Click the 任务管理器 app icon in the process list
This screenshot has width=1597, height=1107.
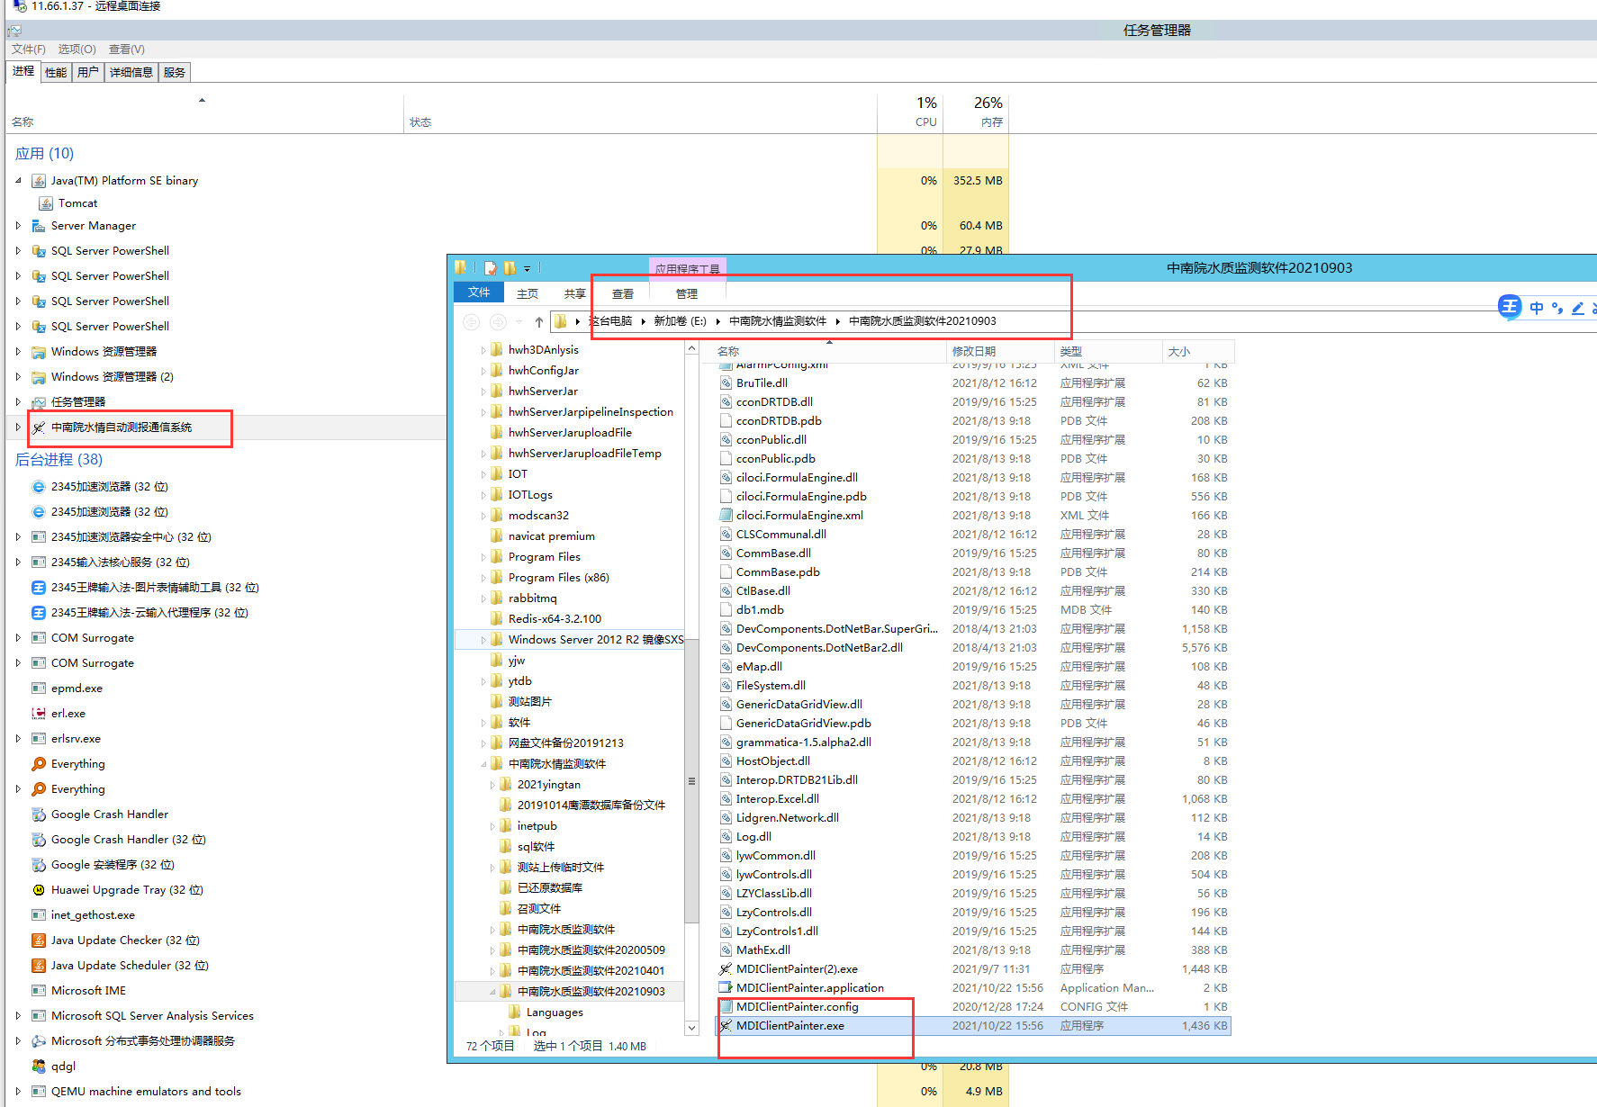click(39, 402)
